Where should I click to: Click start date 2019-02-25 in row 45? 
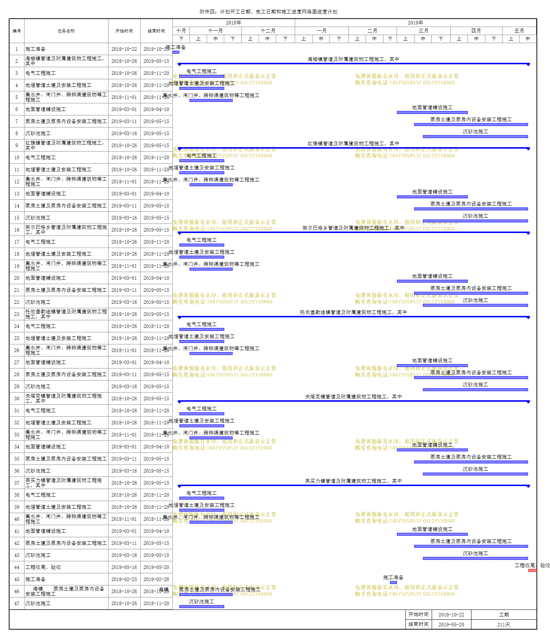tap(124, 579)
